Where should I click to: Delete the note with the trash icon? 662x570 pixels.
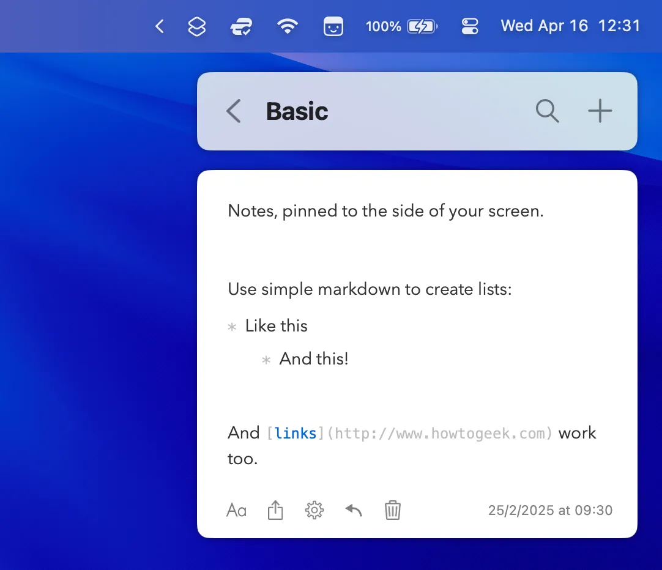pyautogui.click(x=392, y=510)
